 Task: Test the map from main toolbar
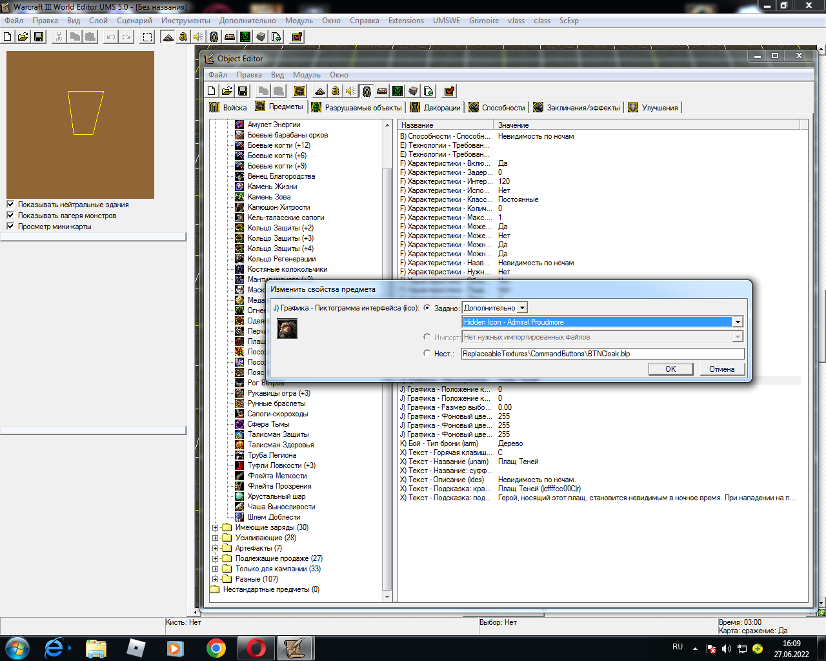coord(297,37)
